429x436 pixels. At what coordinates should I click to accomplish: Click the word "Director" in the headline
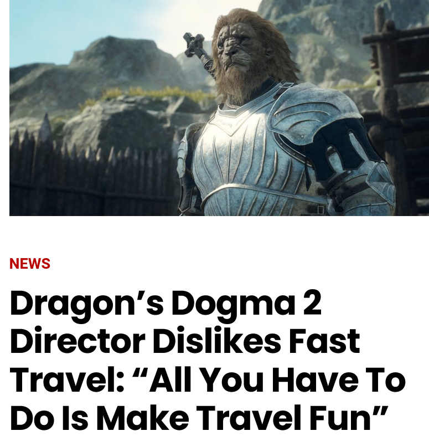click(x=78, y=340)
